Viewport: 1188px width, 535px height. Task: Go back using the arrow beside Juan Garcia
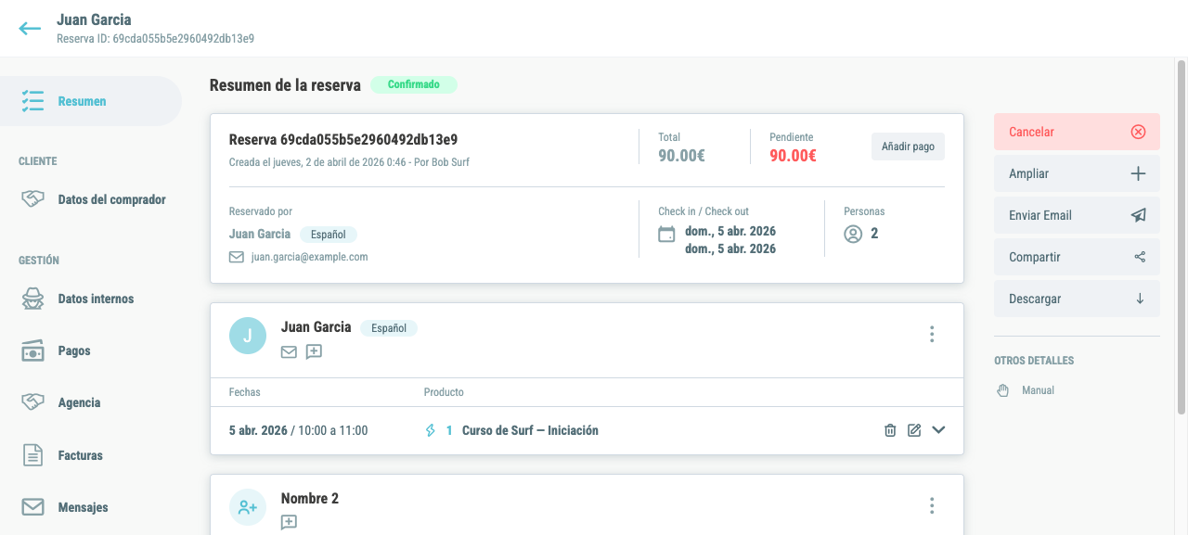click(30, 29)
